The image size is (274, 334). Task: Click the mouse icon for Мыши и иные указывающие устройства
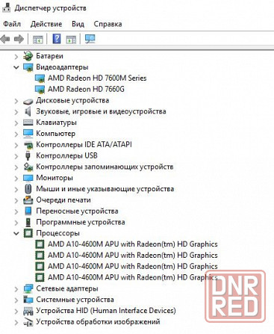pyautogui.click(x=28, y=189)
